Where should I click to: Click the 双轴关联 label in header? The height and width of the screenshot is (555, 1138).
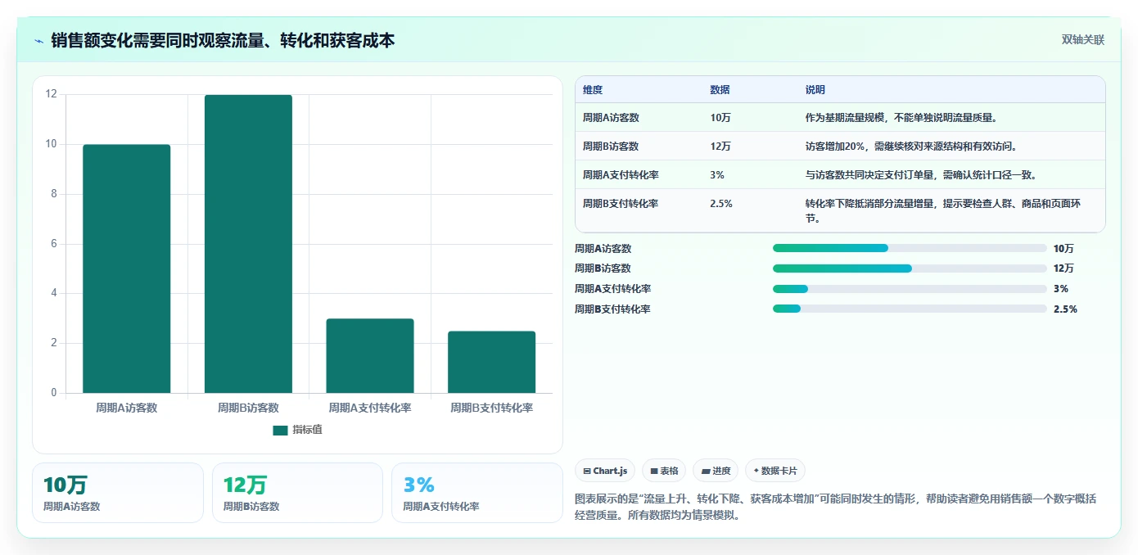(x=1083, y=40)
